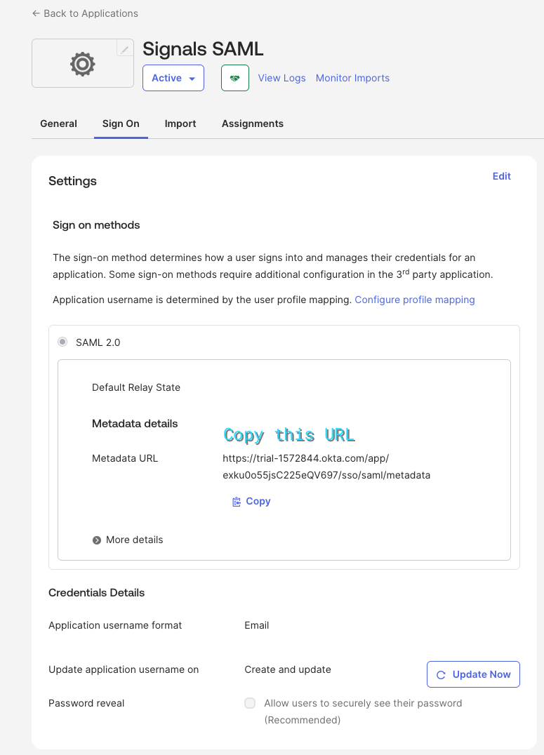Select the gear application logo

coord(82,64)
